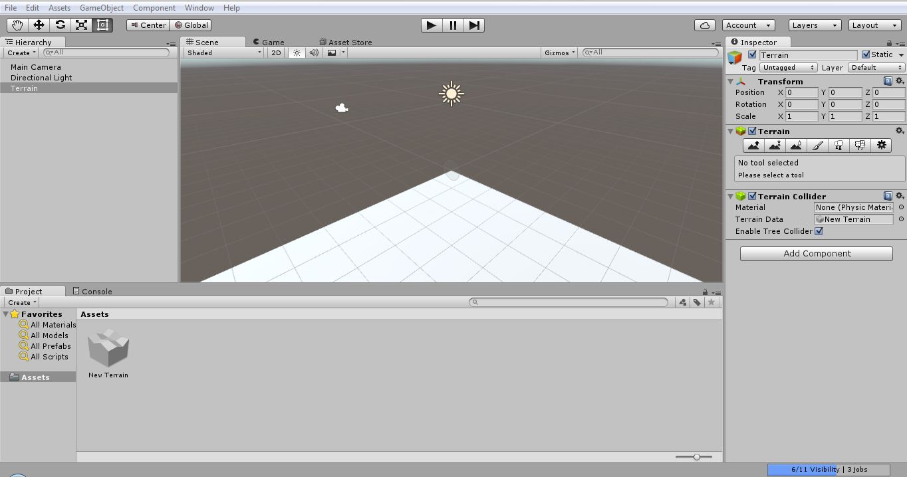Click Play to enter play mode

[430, 25]
